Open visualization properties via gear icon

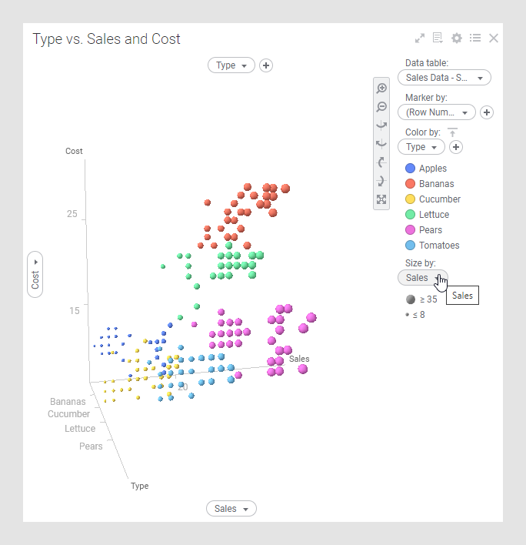point(457,38)
